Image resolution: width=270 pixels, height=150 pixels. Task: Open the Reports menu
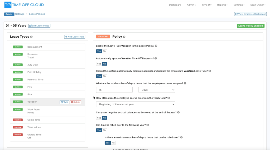click(222, 5)
